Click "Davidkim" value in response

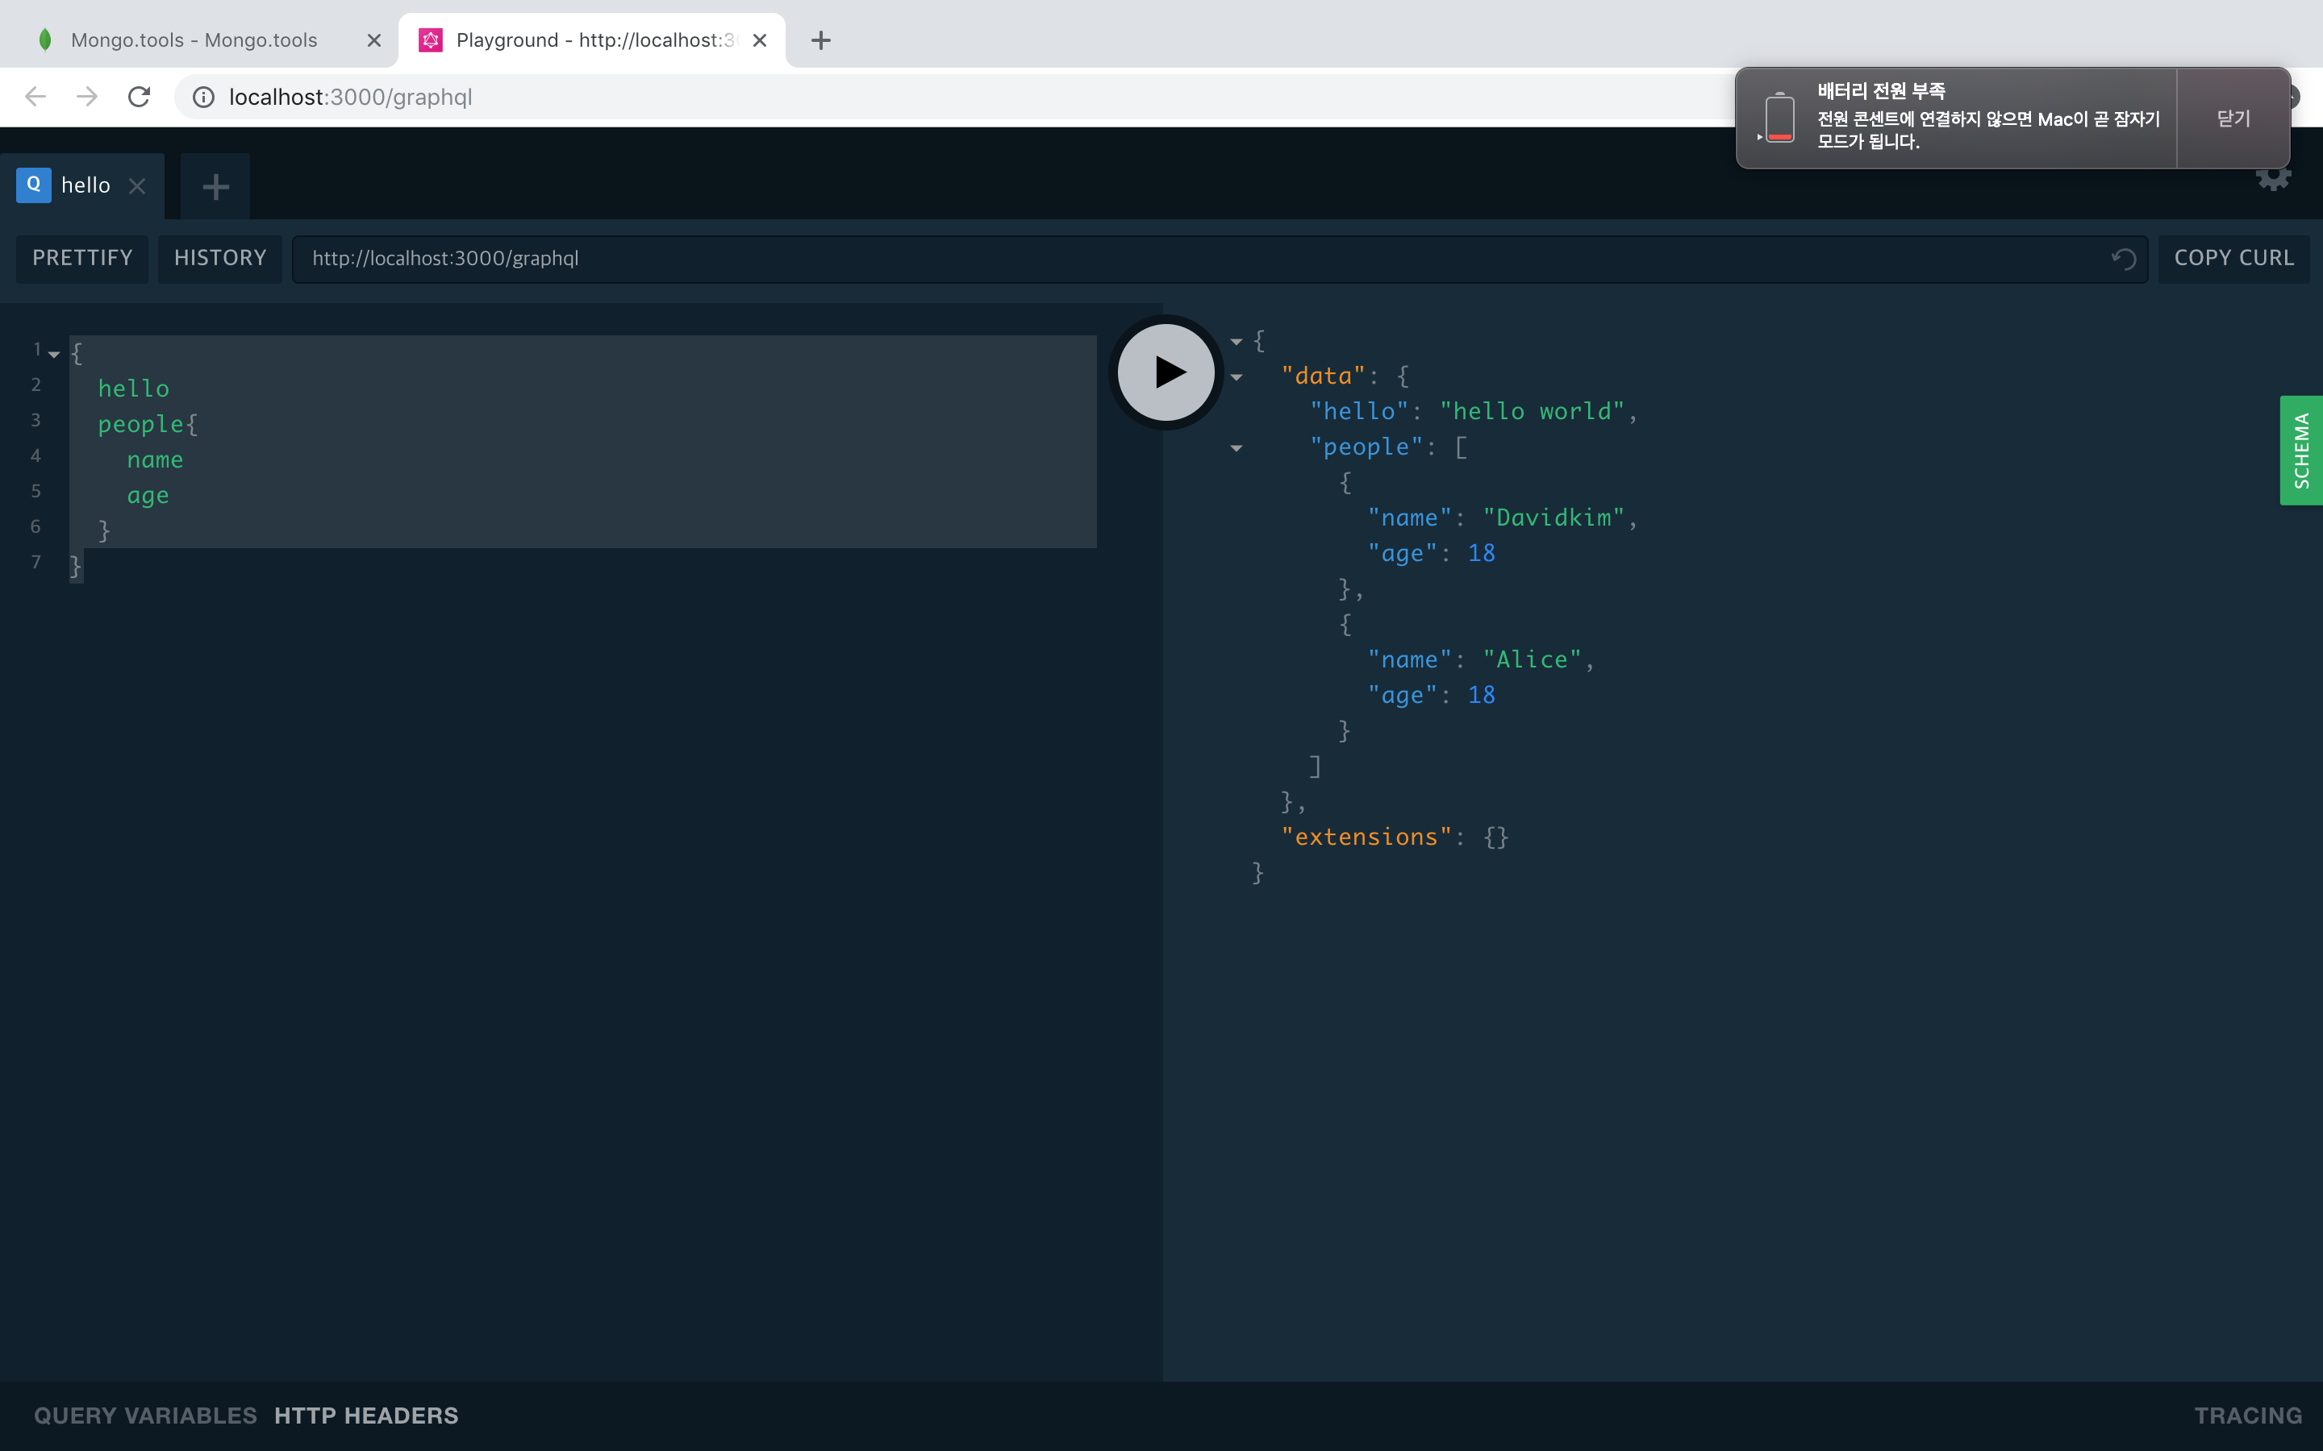[x=1554, y=518]
